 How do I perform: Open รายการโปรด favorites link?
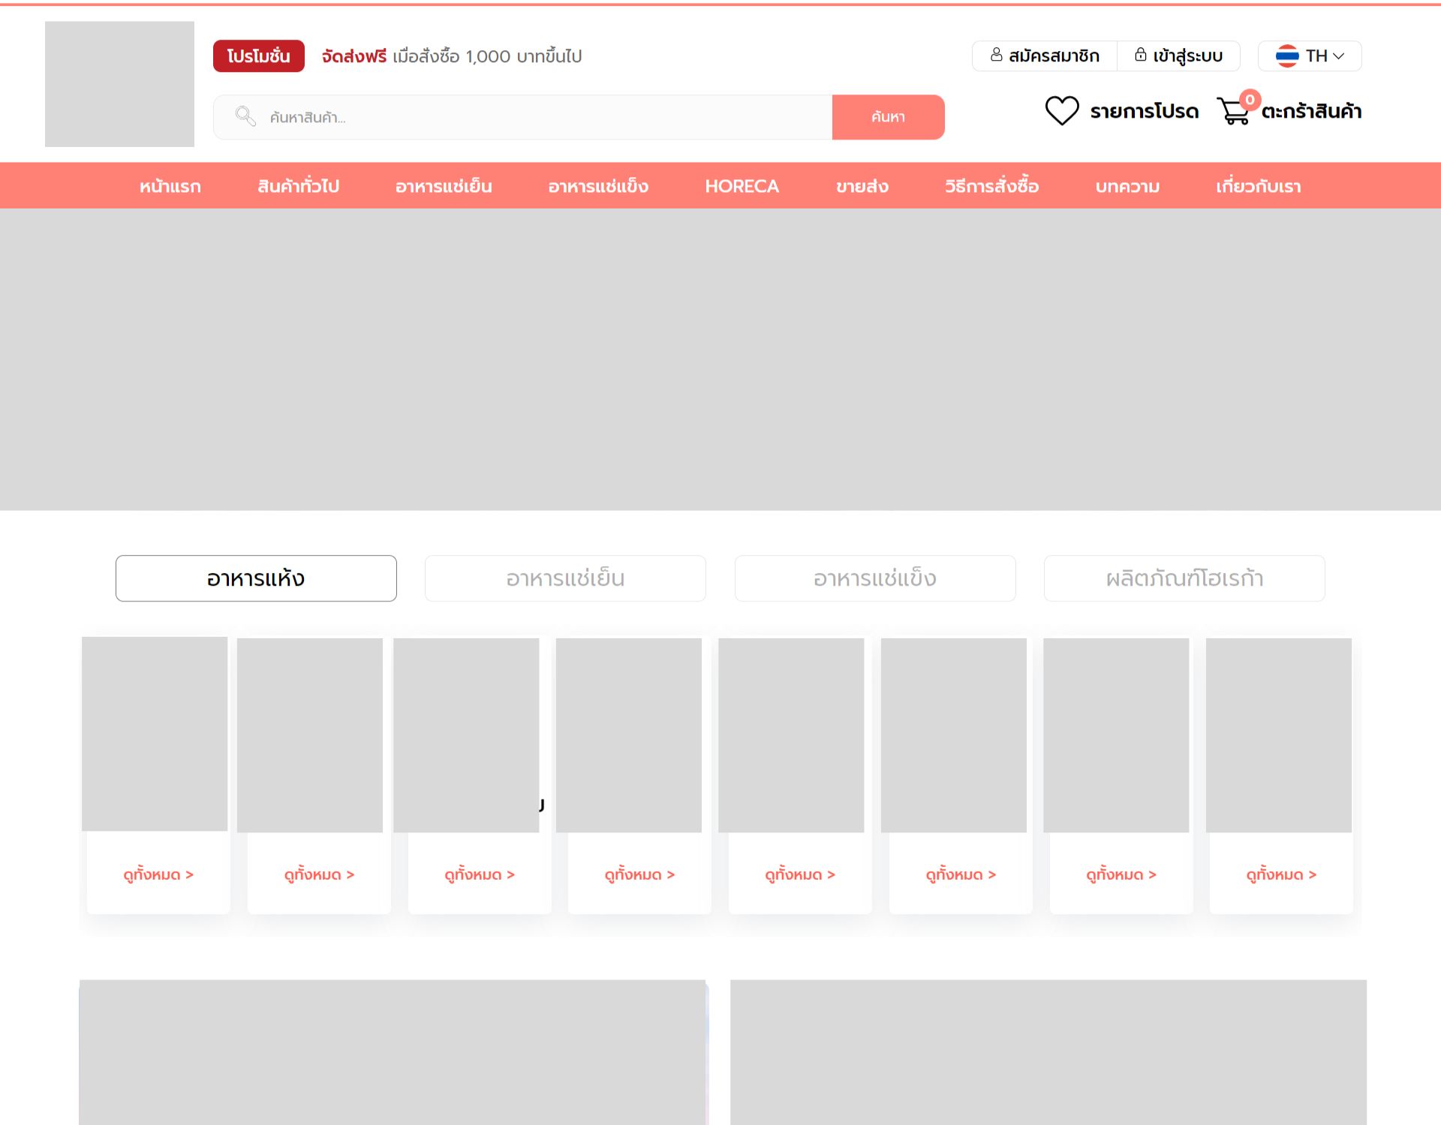point(1144,112)
